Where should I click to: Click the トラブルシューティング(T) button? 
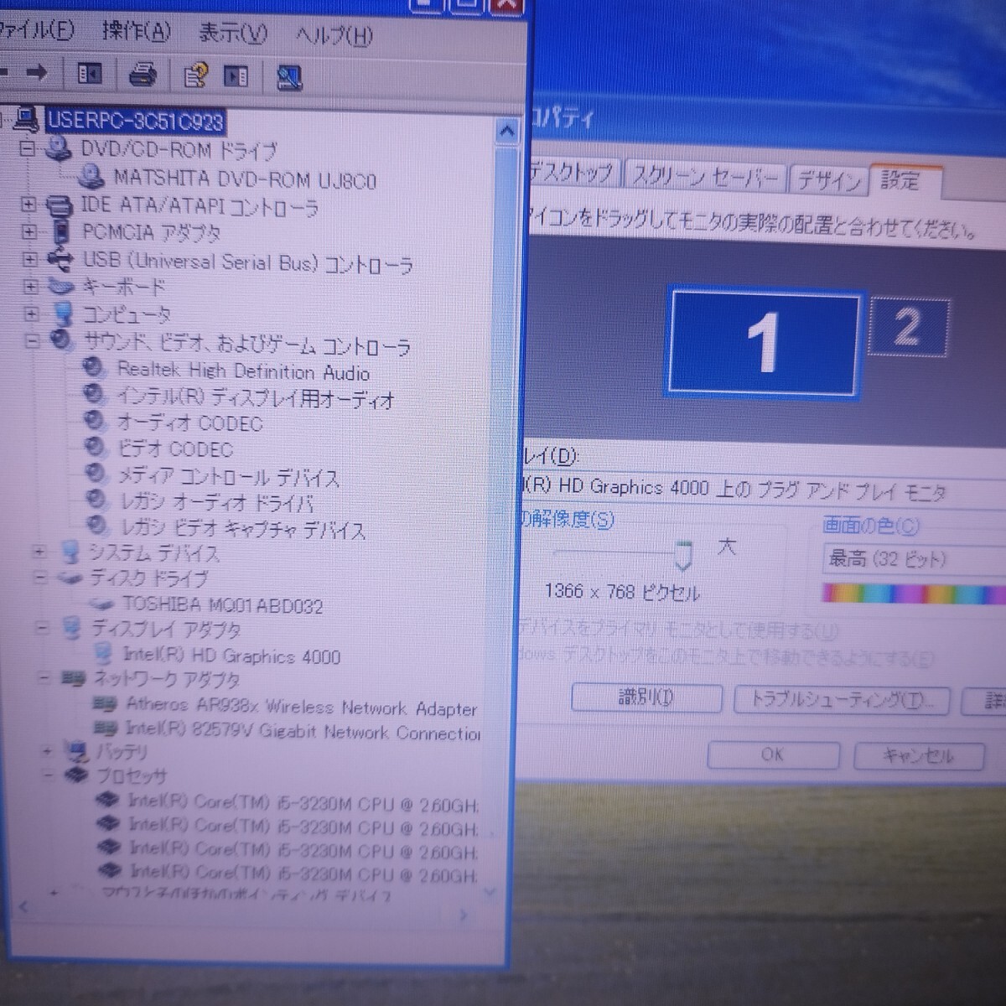(841, 699)
